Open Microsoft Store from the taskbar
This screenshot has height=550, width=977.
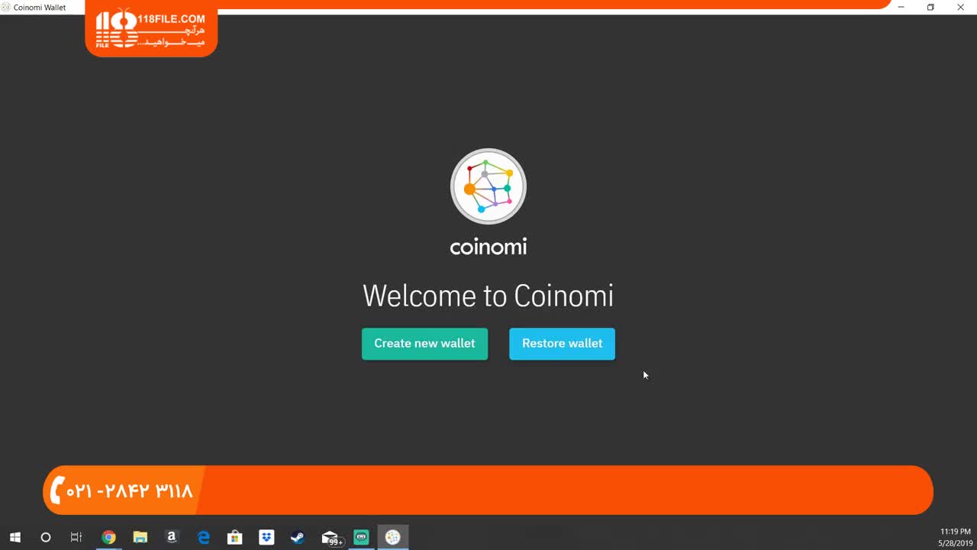pos(235,537)
